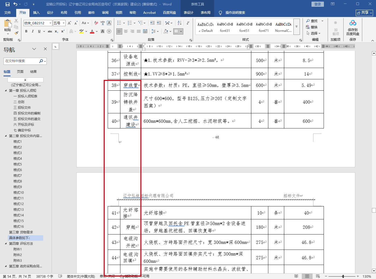This screenshot has width=376, height=279.
Task: Save the document with the floppy disk icon
Action: 8,4
